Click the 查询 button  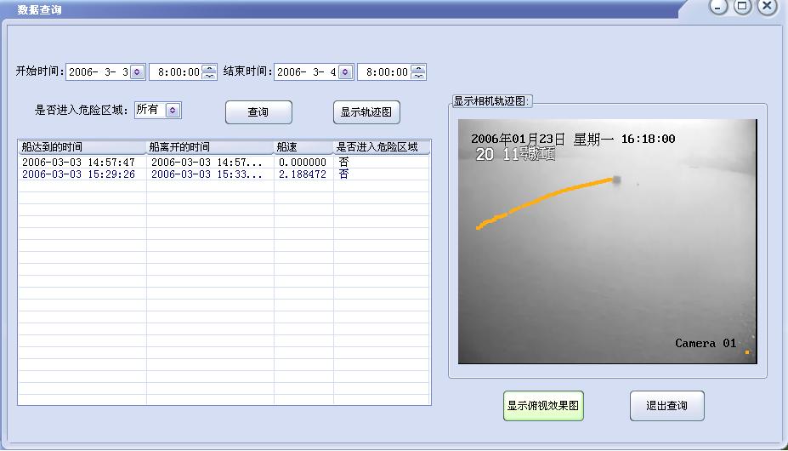point(258,112)
